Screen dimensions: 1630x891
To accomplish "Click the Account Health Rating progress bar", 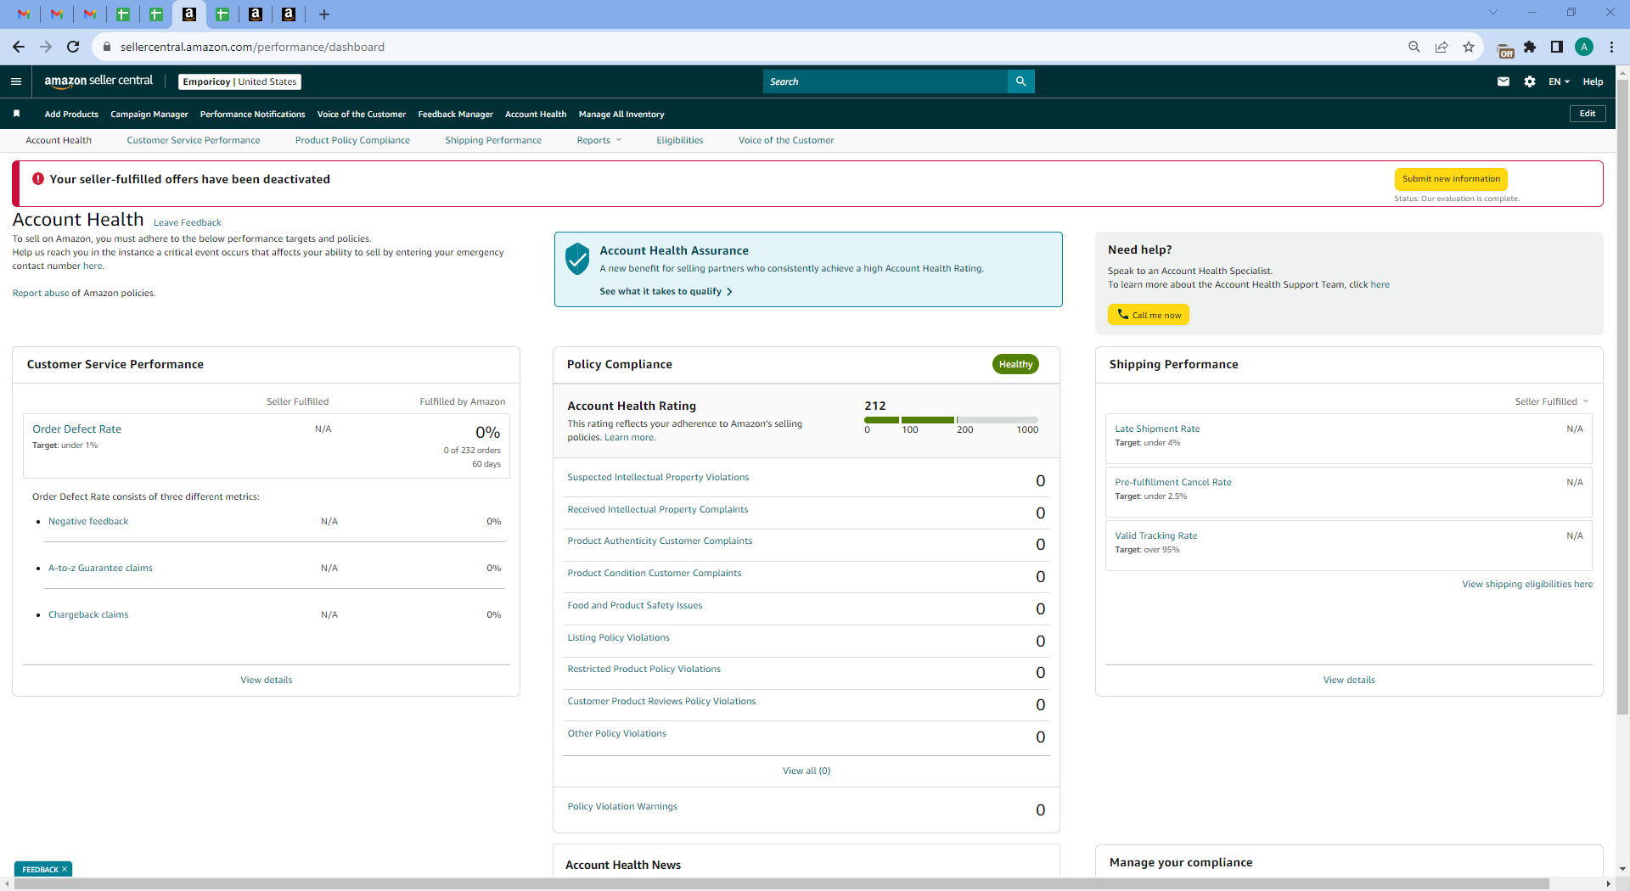I will point(951,420).
